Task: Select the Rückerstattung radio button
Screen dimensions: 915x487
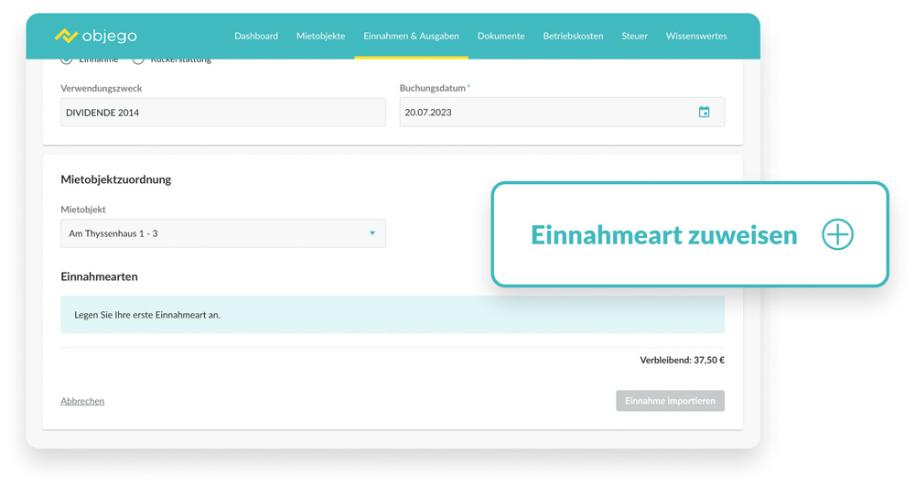Action: coord(138,60)
